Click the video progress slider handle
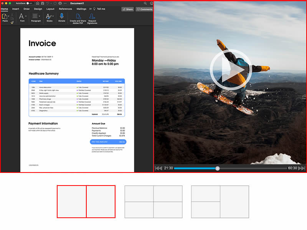The image size is (307, 230). (218, 168)
